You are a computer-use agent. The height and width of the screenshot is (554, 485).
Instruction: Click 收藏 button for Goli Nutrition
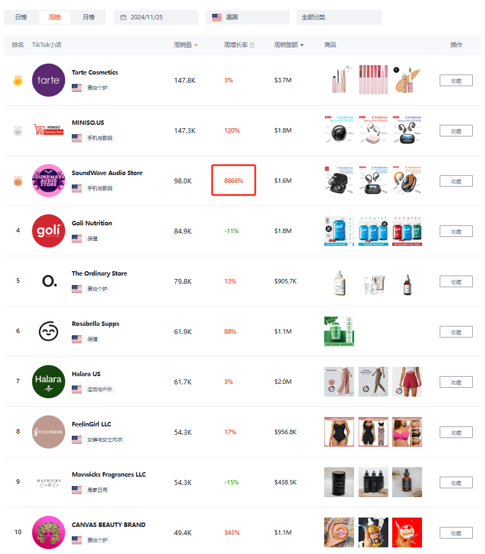pyautogui.click(x=456, y=231)
